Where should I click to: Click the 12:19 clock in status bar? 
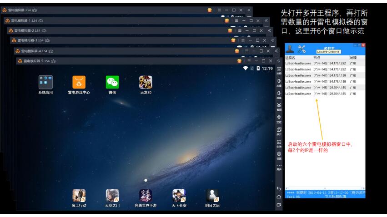coord(267,69)
